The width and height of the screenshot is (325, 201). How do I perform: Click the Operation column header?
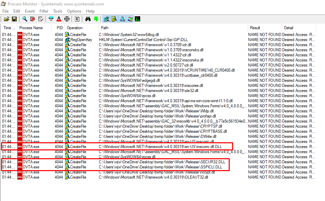pos(82,28)
